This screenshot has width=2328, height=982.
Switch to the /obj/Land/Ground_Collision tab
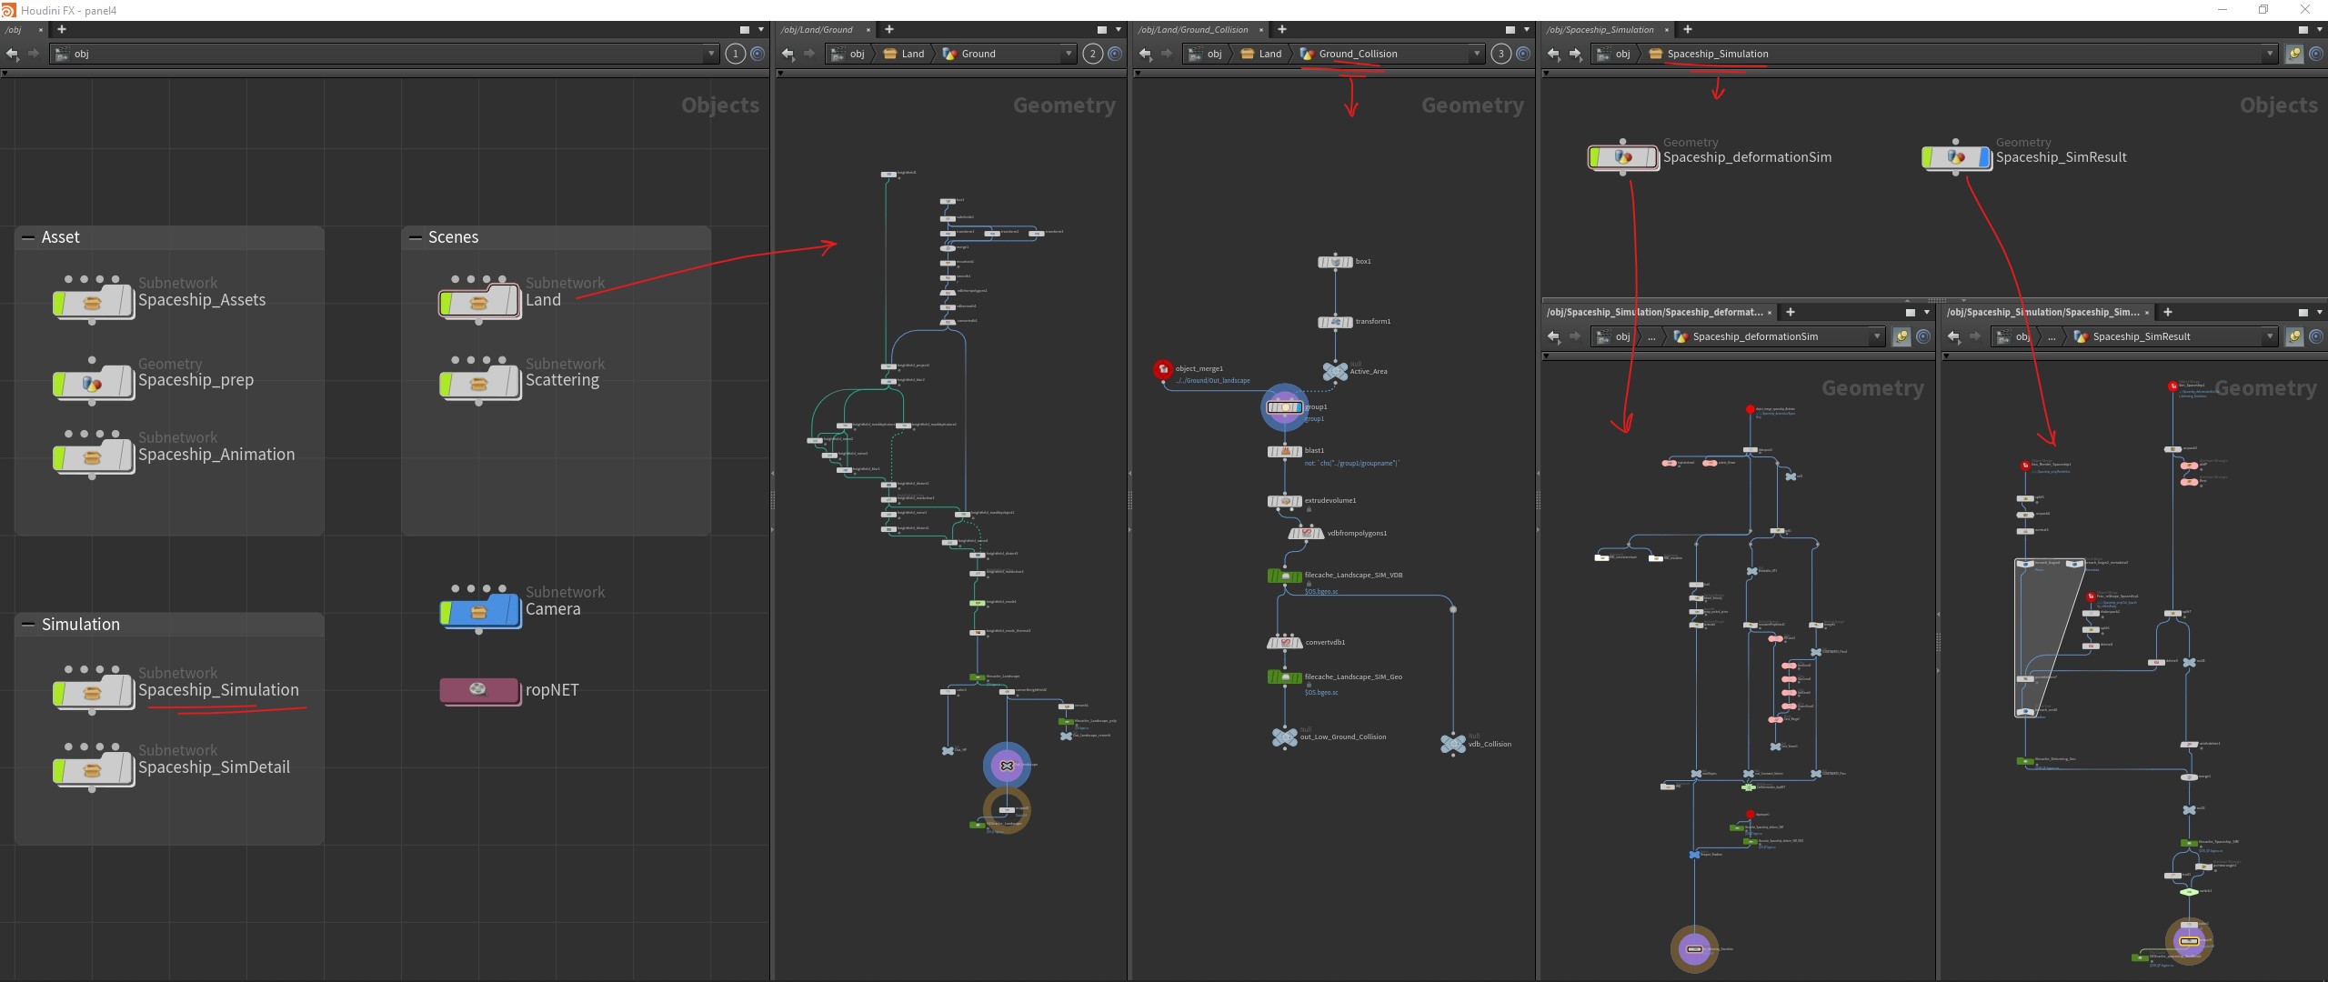(1193, 30)
